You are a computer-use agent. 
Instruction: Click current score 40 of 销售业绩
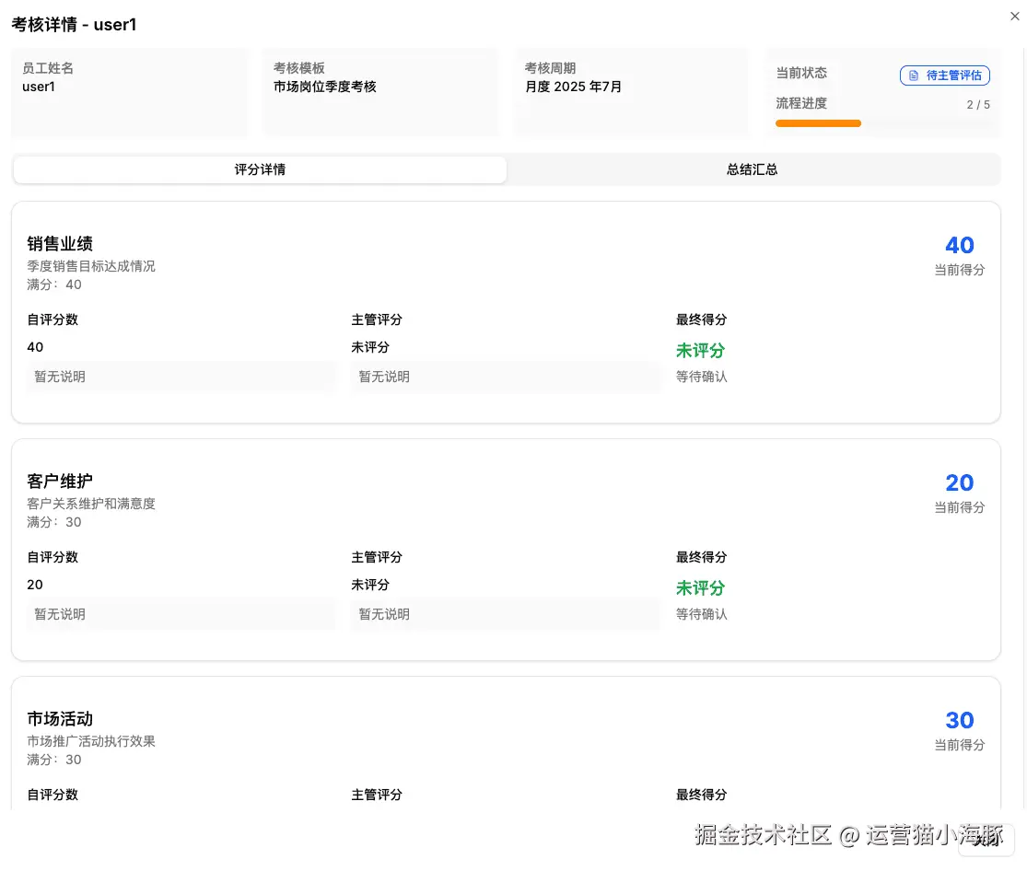tap(960, 245)
